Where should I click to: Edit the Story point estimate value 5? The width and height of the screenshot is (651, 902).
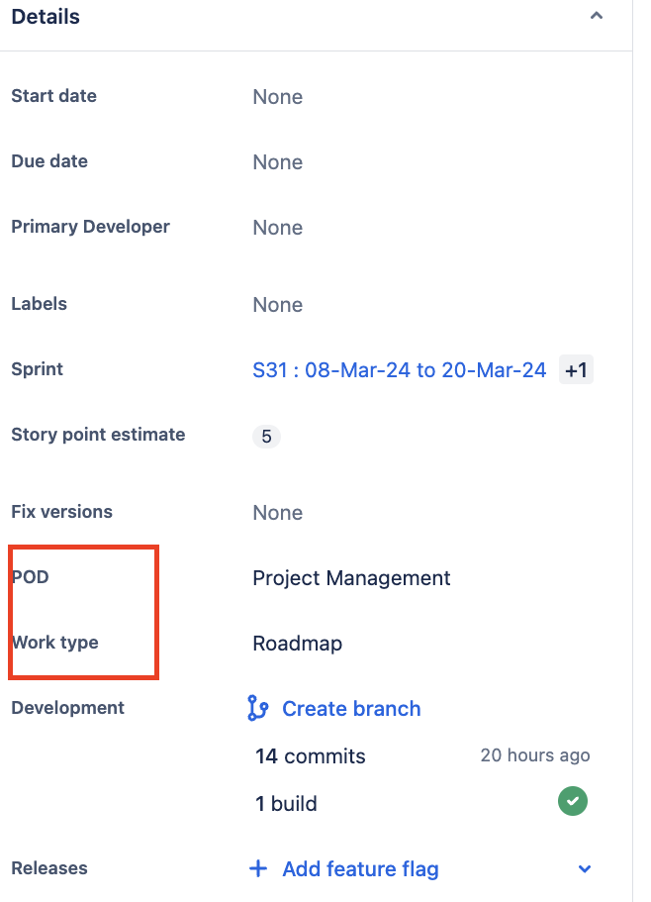pyautogui.click(x=266, y=437)
